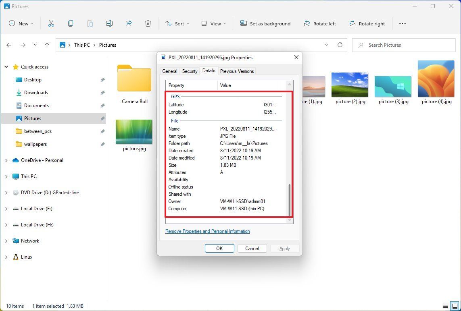
Task: Click the Paste icon
Action: (x=90, y=23)
